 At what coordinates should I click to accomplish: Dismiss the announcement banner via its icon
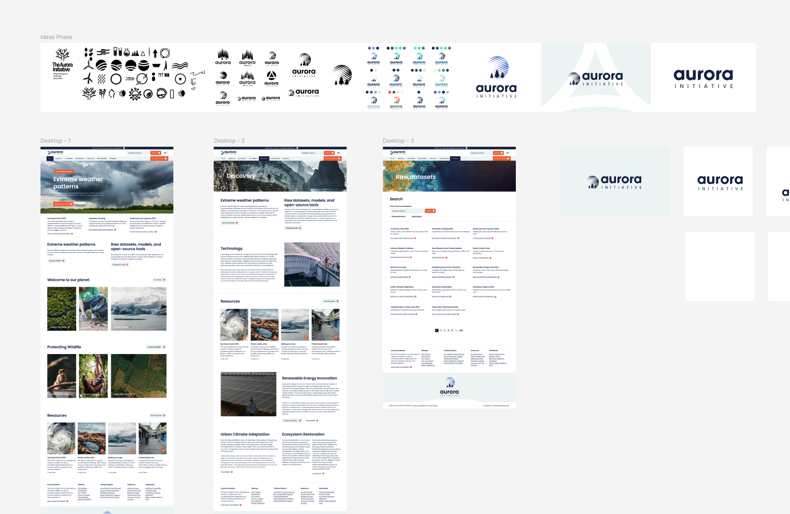(x=124, y=148)
